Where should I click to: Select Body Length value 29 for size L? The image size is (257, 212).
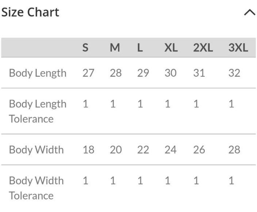point(143,73)
